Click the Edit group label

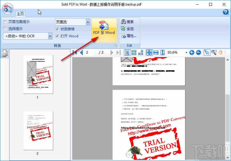pyautogui.click(x=129, y=45)
